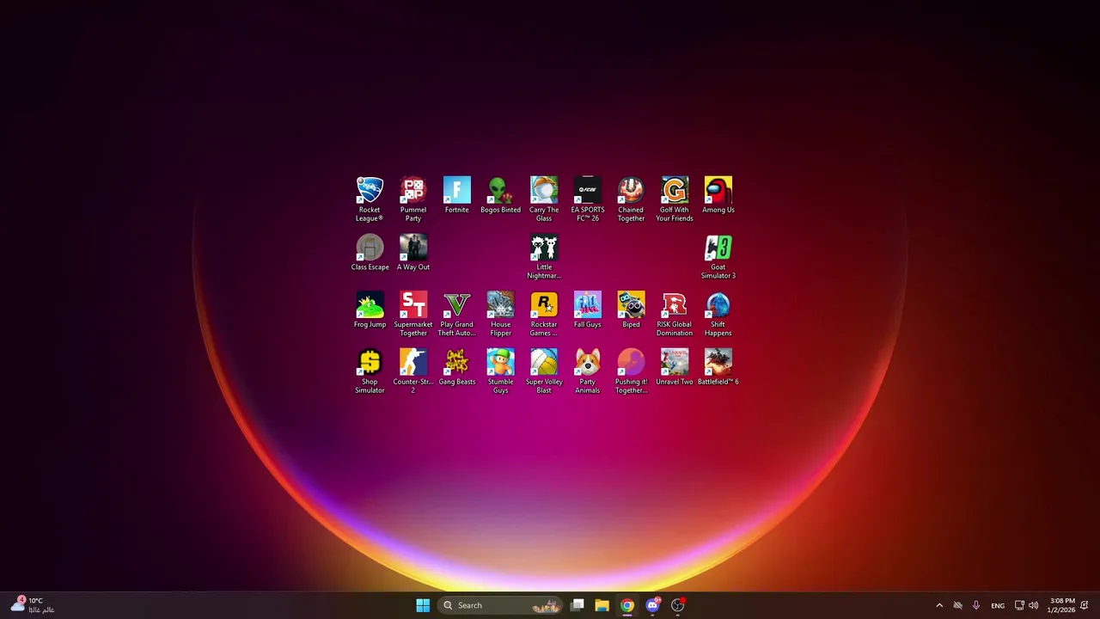Select the RISK Global Domination icon
1100x619 pixels.
coord(675,314)
